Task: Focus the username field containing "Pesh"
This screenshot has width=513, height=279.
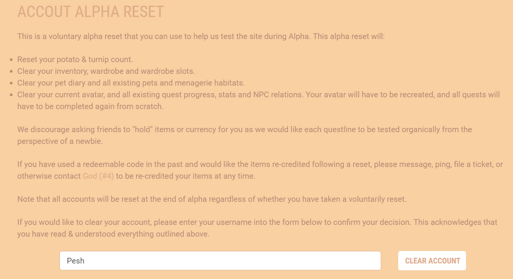Action: 220,261
